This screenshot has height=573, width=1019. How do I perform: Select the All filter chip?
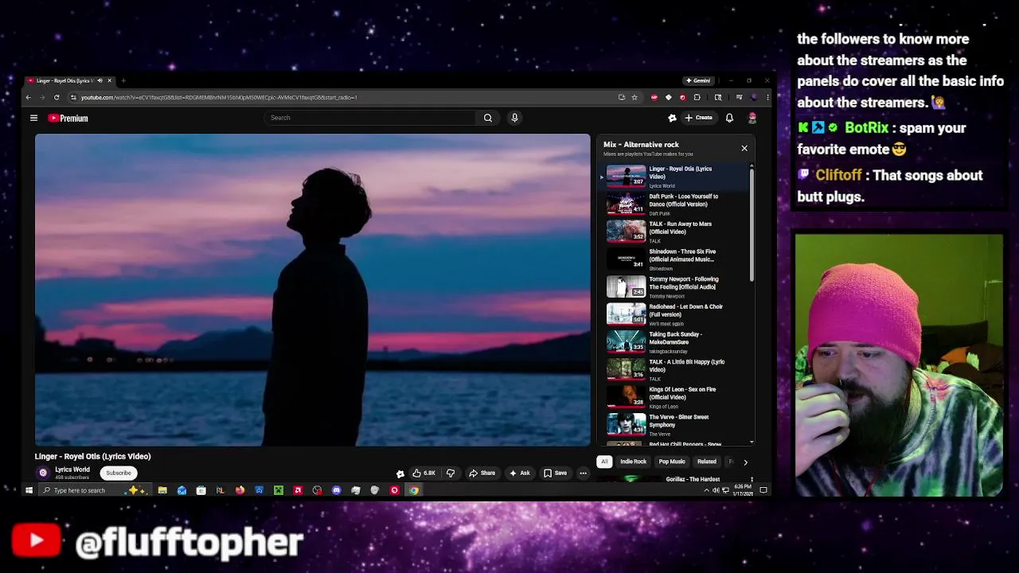click(604, 462)
